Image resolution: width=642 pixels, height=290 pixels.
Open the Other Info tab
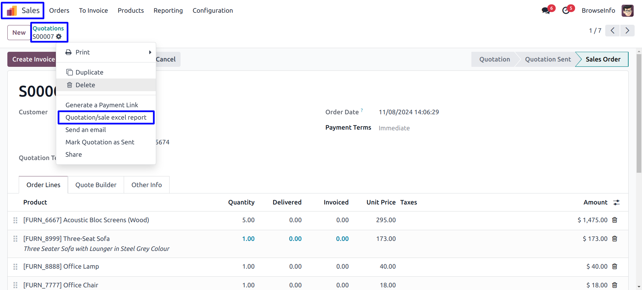pyautogui.click(x=146, y=185)
